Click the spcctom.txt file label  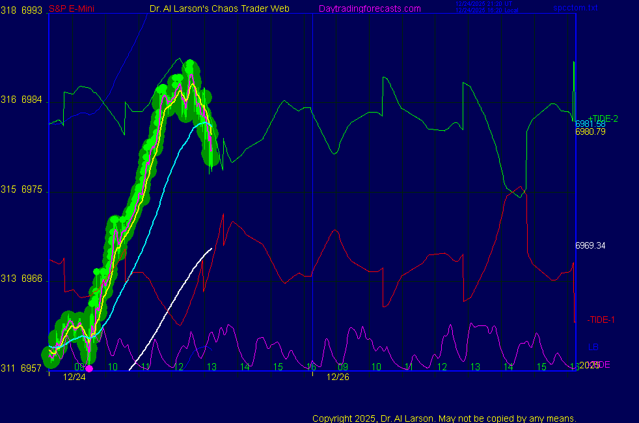point(575,8)
